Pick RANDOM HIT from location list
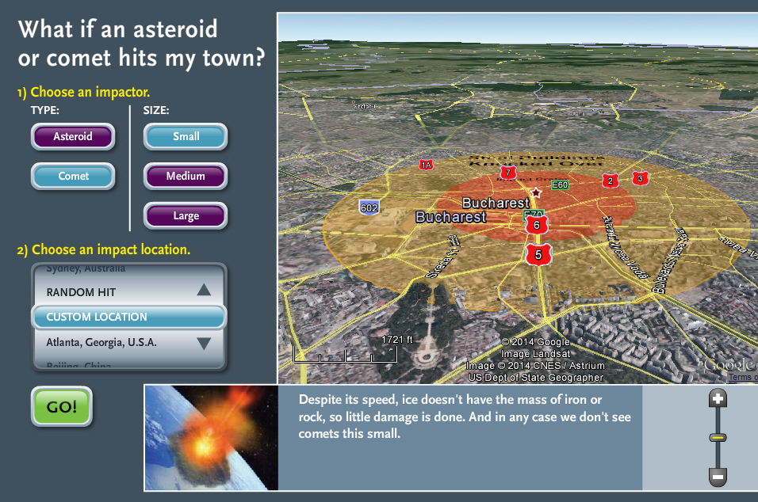Screen dimensions: 758x502 click(x=81, y=292)
